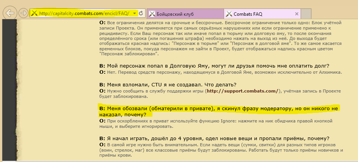The width and height of the screenshot is (358, 162).
Task: Click answer 'В самой игре нужно быть внимательным'
Action: click(221, 150)
